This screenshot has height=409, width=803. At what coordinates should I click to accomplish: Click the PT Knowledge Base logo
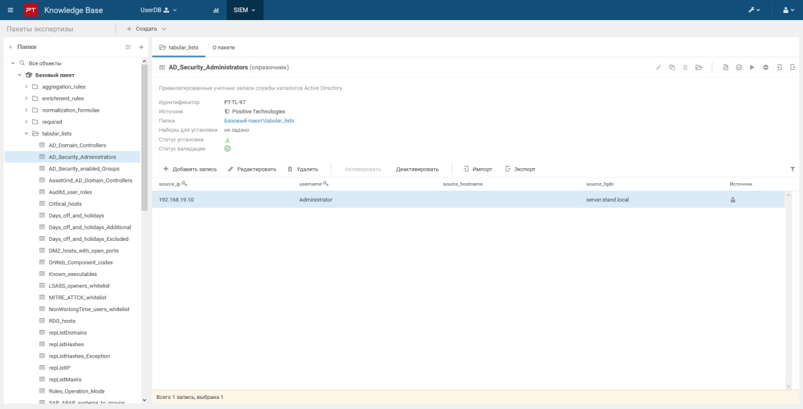[x=63, y=10]
